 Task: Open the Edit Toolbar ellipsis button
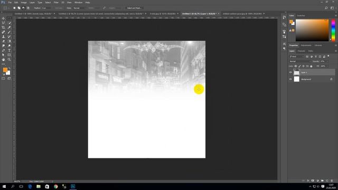[x=3, y=64]
